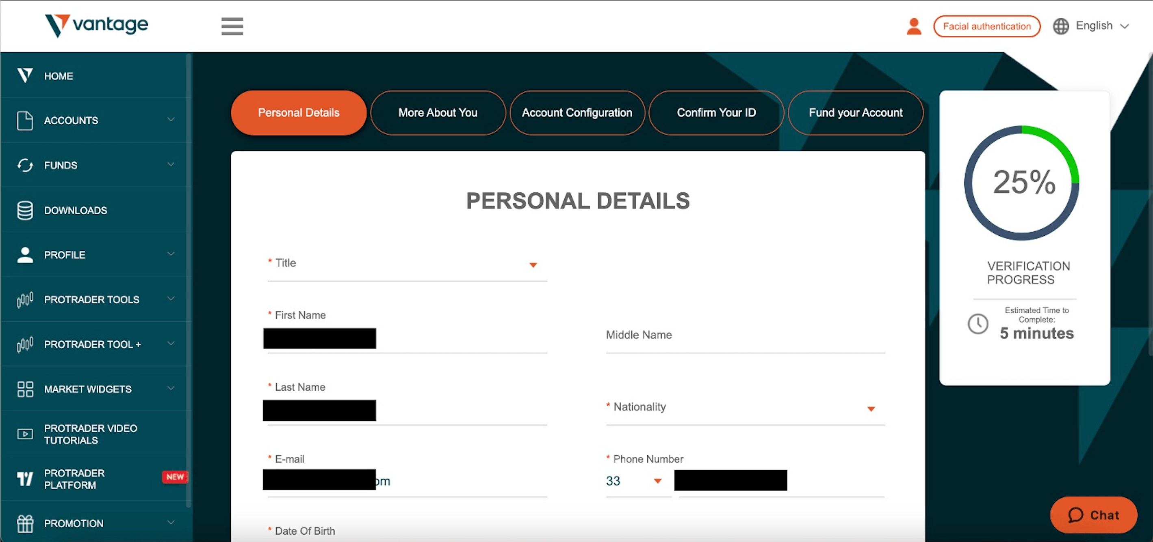The width and height of the screenshot is (1153, 542).
Task: Click the ProTrader Tool + candlestick icon
Action: (x=25, y=344)
